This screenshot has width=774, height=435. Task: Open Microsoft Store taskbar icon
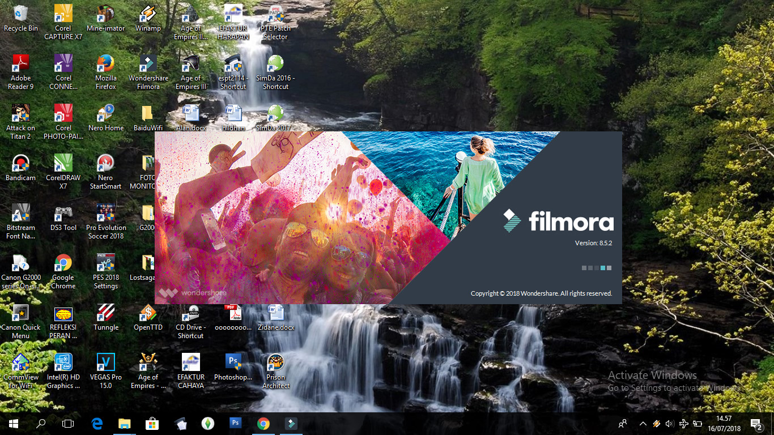point(152,424)
